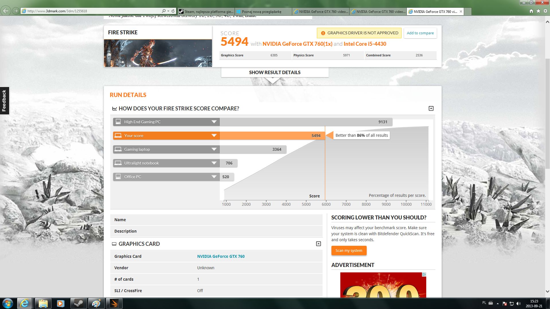Click the browser Back arrow button
This screenshot has width=550, height=309.
(x=5, y=11)
